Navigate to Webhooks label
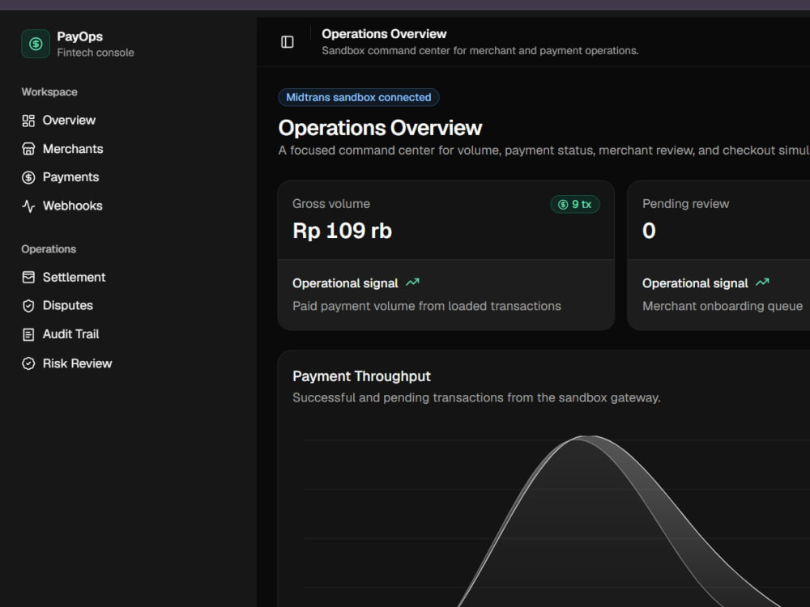The width and height of the screenshot is (810, 607). [72, 206]
